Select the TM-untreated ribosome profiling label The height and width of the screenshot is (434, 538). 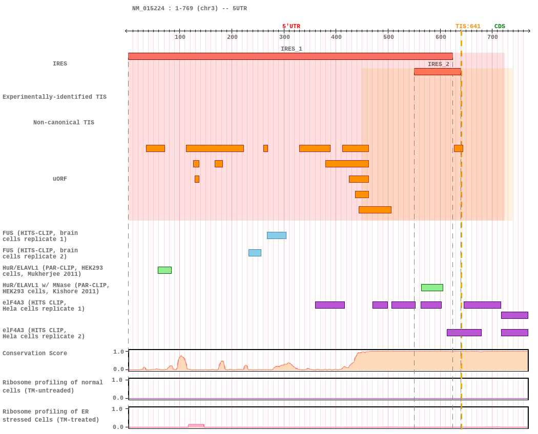pyautogui.click(x=52, y=387)
